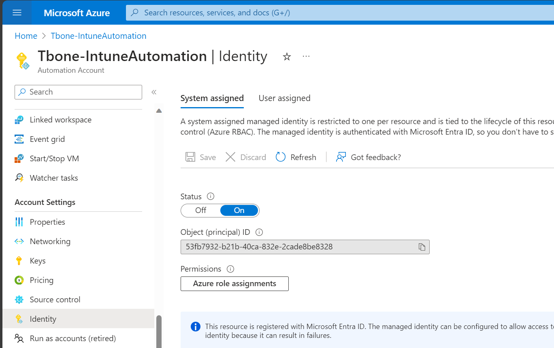The image size is (554, 348).
Task: Open Networking settings
Action: [x=51, y=241]
